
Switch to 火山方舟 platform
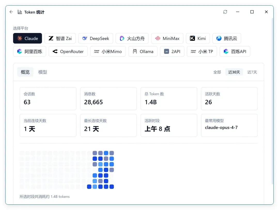click(x=132, y=38)
